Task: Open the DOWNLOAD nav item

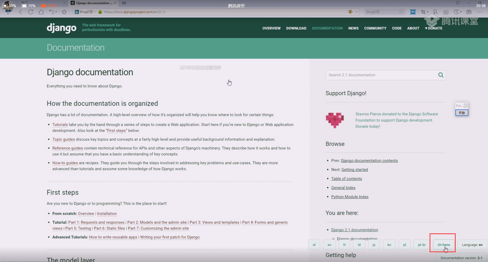Action: (296, 28)
